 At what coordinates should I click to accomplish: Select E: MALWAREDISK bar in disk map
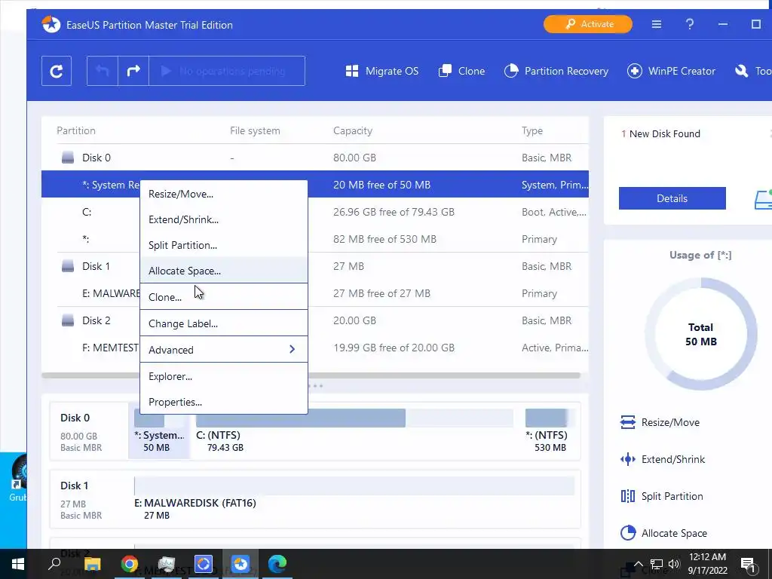[354, 486]
